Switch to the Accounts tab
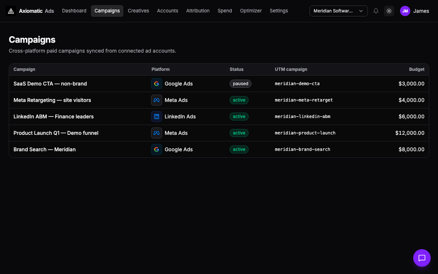438x274 pixels. [x=168, y=11]
